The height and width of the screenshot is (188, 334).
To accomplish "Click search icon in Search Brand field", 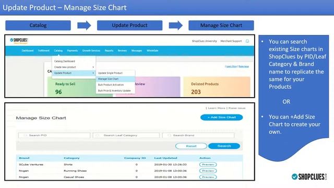I will pyautogui.click(x=169, y=135).
